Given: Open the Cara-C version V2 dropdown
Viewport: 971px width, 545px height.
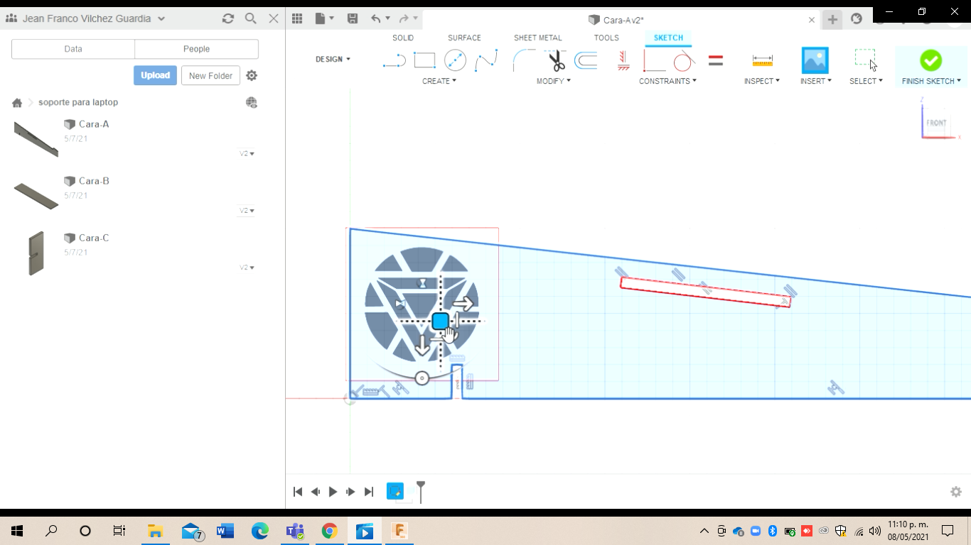Looking at the screenshot, I should coord(247,268).
